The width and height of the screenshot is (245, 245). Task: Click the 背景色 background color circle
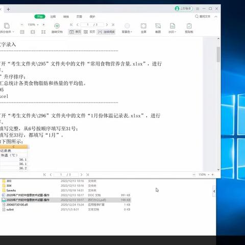(127, 26)
